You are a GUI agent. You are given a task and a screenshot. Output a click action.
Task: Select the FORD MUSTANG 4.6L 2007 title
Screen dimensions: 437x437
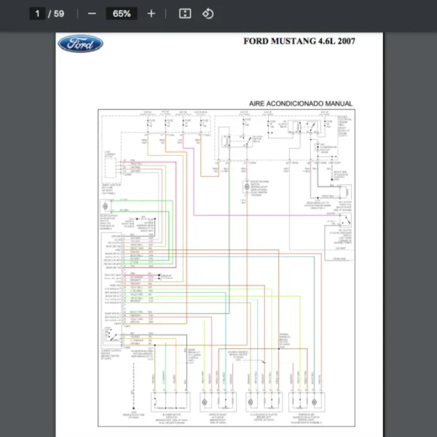pyautogui.click(x=299, y=42)
